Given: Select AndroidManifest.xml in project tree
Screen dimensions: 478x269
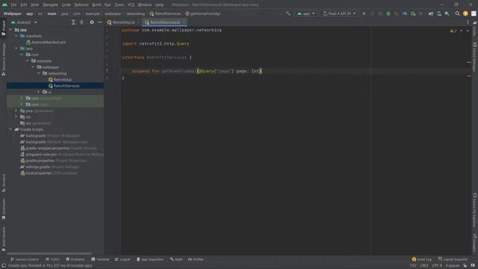Looking at the screenshot, I should click(x=46, y=43).
